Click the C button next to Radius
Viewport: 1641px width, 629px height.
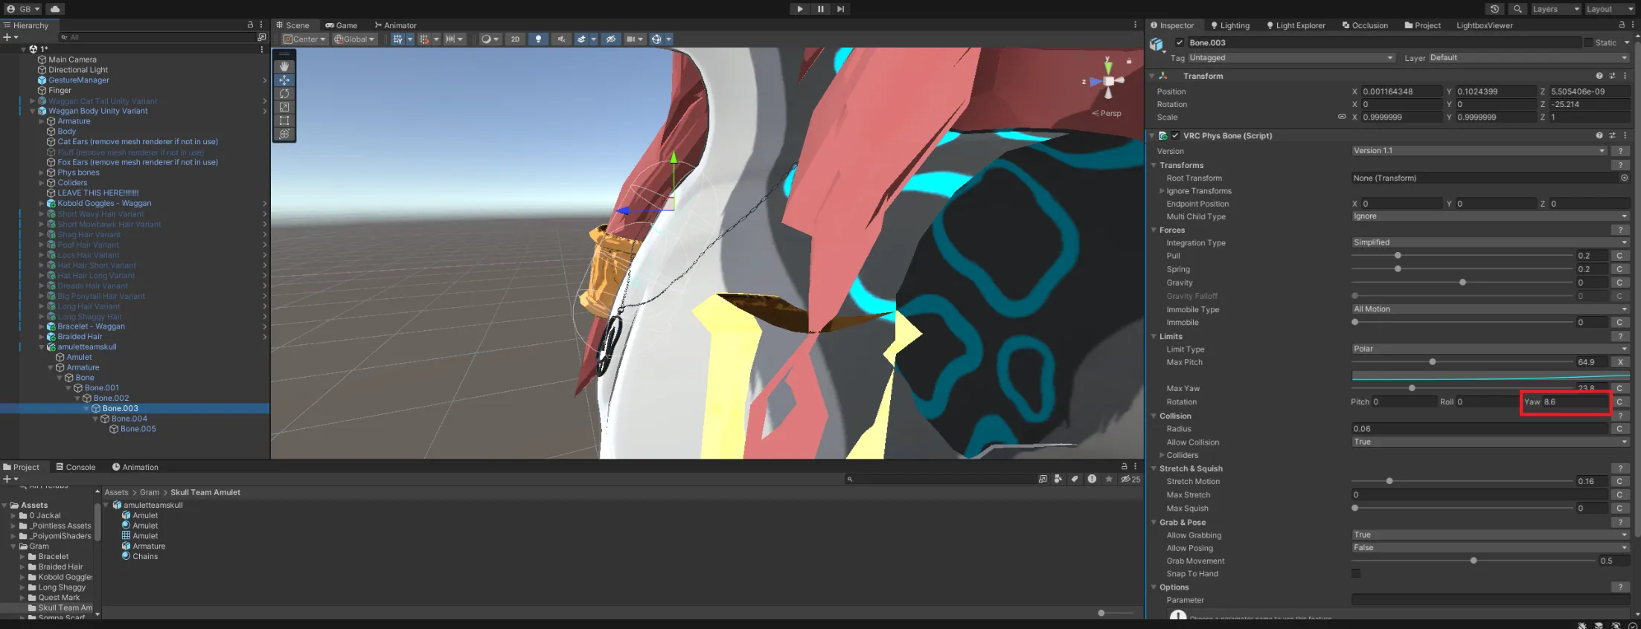tap(1619, 429)
